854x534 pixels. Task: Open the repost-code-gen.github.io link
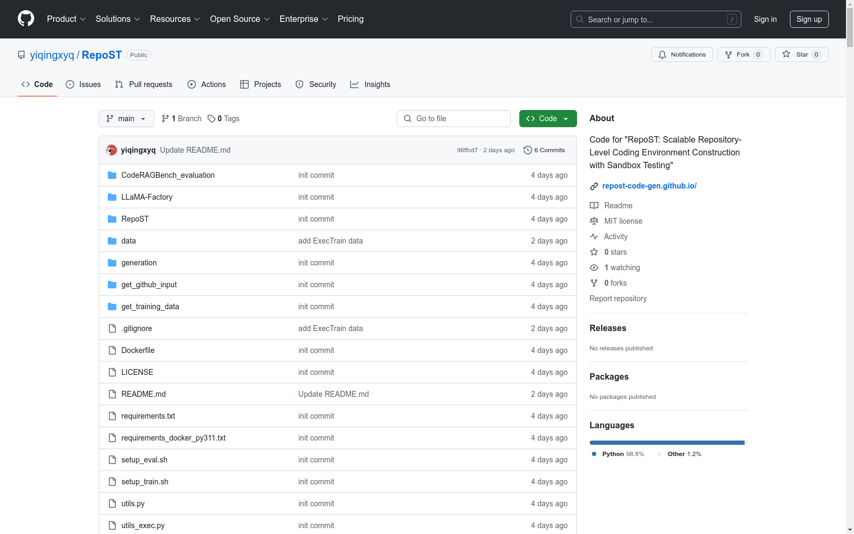pos(649,186)
